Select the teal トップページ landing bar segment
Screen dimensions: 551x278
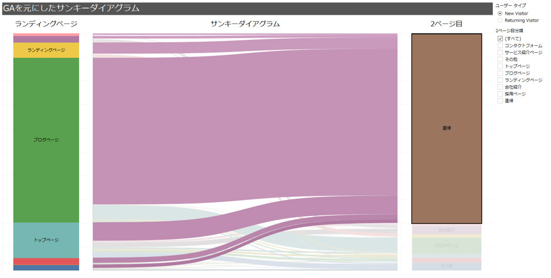(x=46, y=240)
